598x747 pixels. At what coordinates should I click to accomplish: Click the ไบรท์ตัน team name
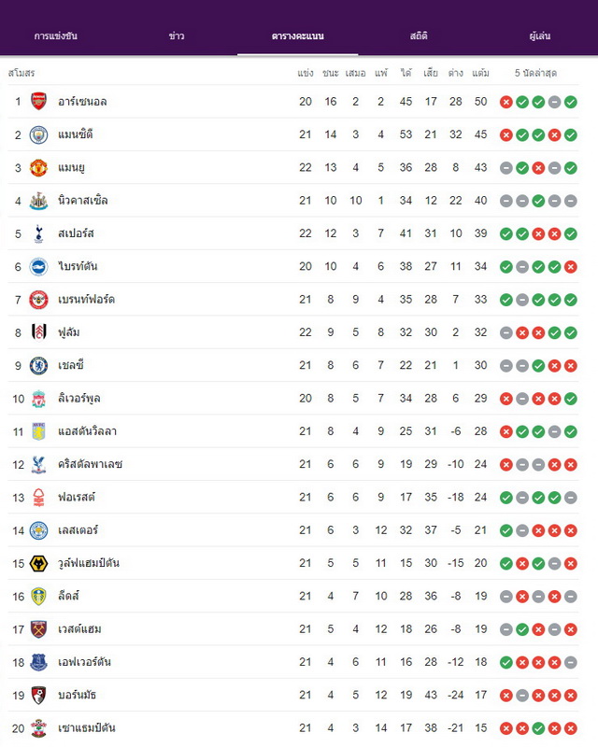tap(78, 266)
